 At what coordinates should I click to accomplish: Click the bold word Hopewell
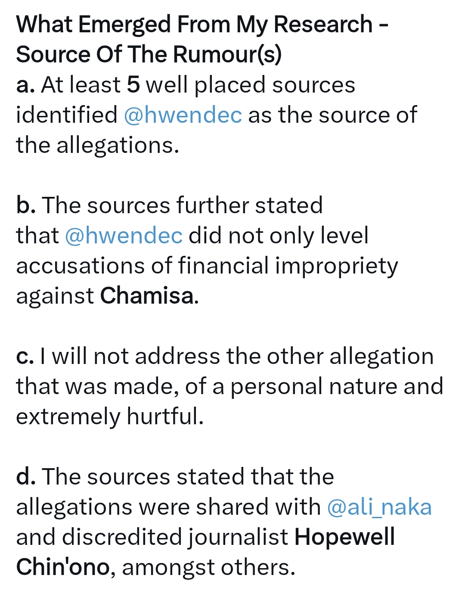point(344,538)
